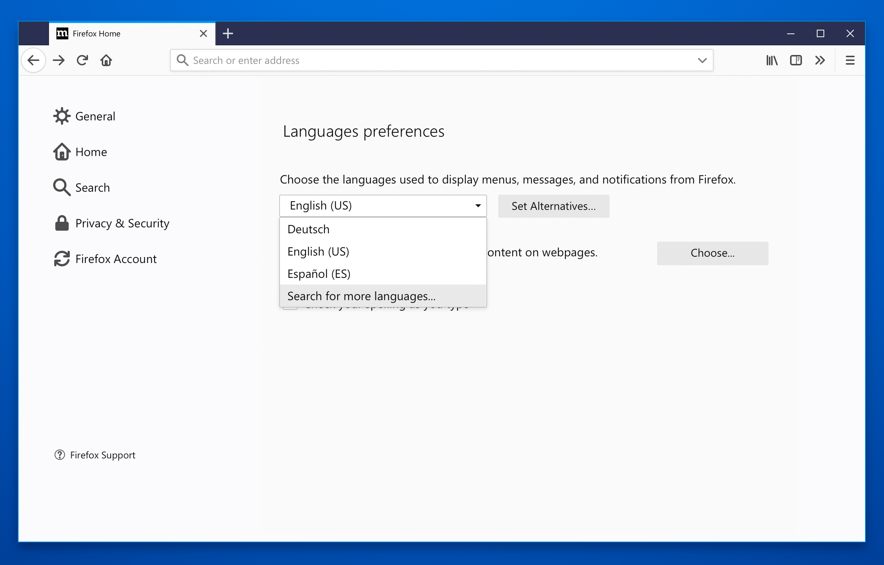Open a new tab with plus

click(x=228, y=33)
